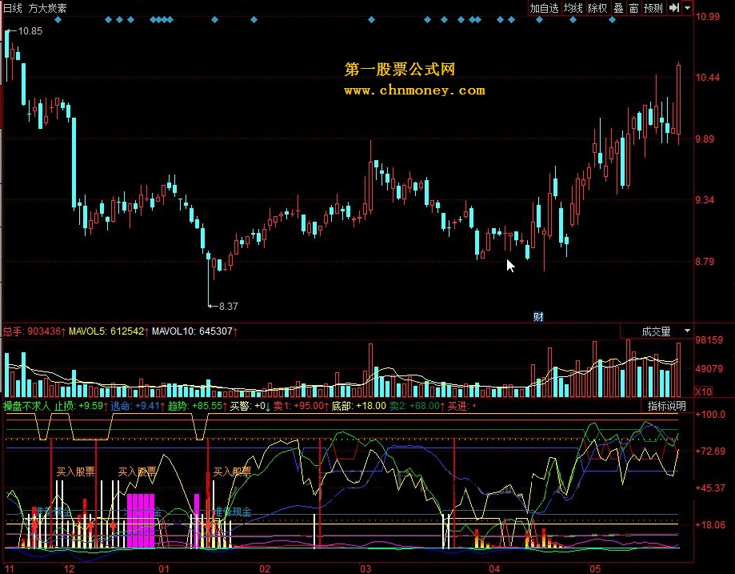Click the stock name 方大炭素

47,8
